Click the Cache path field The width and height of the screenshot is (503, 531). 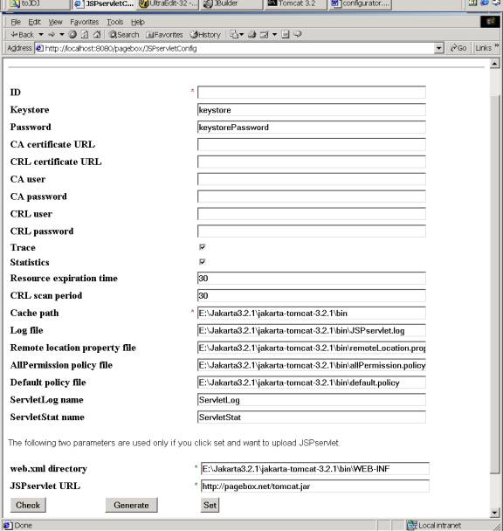(x=311, y=314)
